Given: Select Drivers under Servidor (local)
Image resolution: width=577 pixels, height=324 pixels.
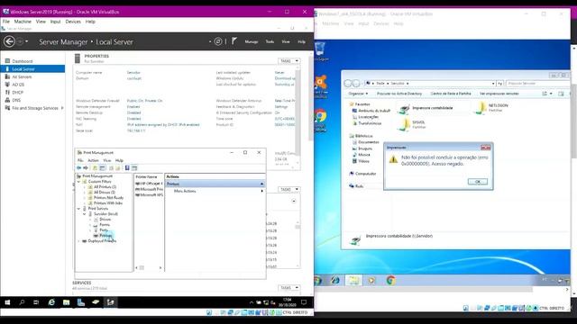Looking at the screenshot, I should (x=102, y=220).
